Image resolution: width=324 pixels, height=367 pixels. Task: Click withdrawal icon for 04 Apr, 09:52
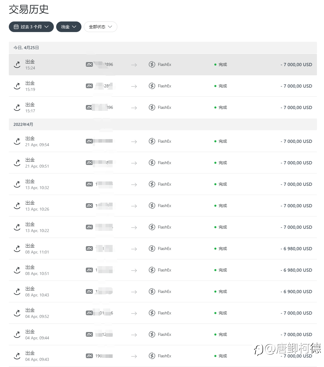[x=17, y=313]
